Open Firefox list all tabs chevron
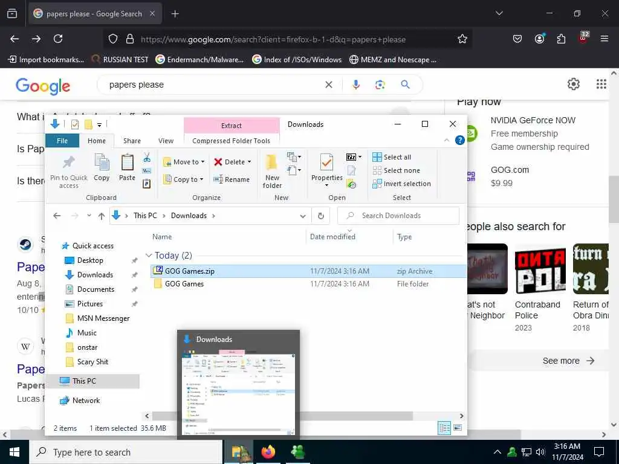This screenshot has height=464, width=619. click(x=499, y=13)
